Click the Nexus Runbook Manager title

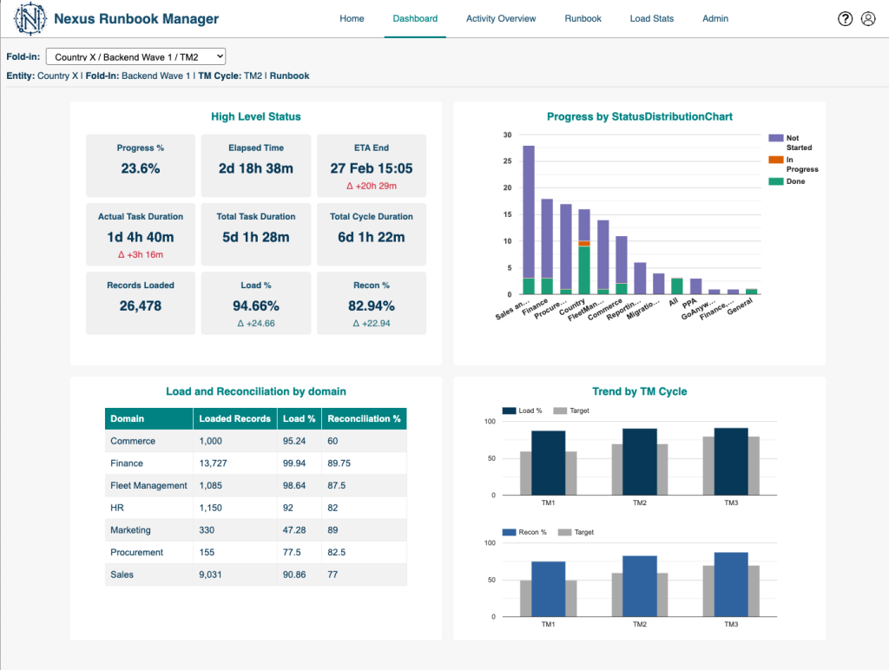point(136,19)
